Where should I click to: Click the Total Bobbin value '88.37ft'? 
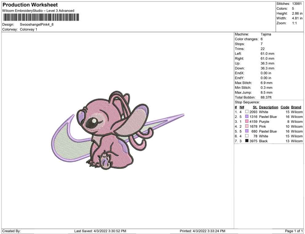coord(266,97)
